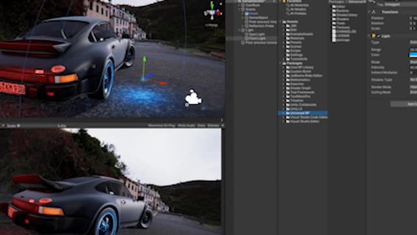Viewport: 417px width, 235px height.
Task: Click the scene orientation gizmo
Action: pos(212,12)
